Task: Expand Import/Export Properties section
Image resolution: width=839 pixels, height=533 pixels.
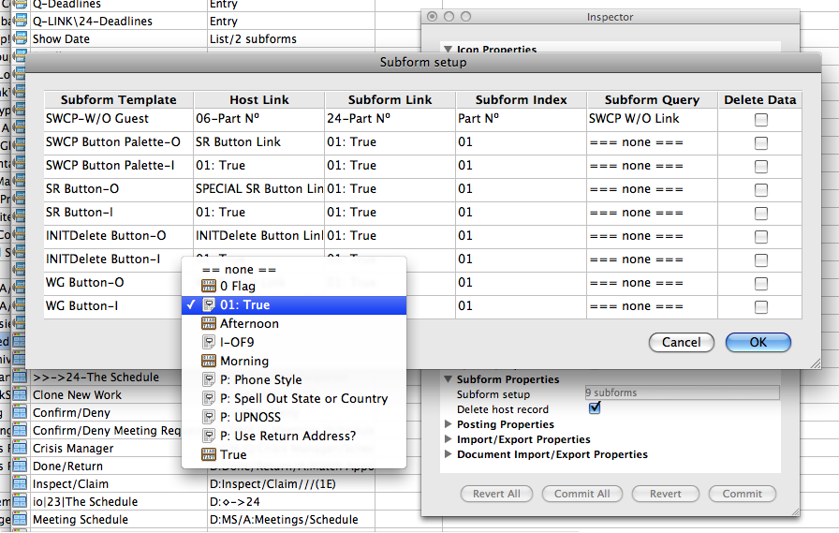Action: click(448, 440)
